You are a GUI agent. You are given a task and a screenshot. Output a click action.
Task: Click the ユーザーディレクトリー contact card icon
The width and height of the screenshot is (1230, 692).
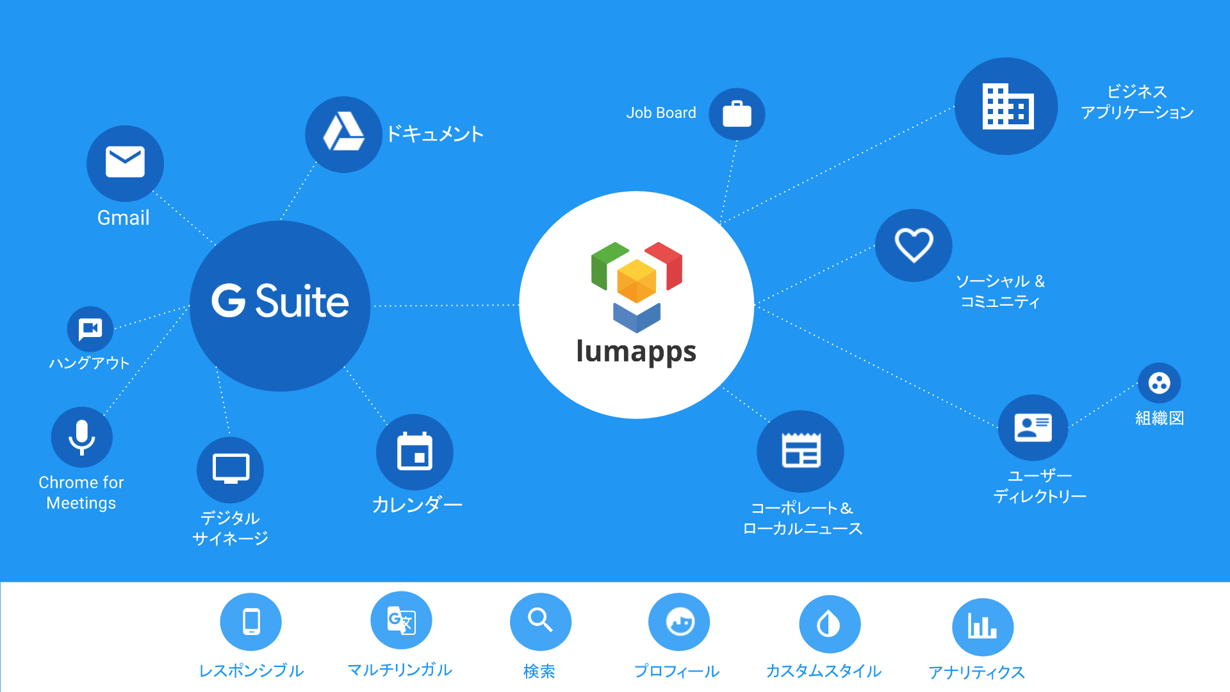point(1033,427)
